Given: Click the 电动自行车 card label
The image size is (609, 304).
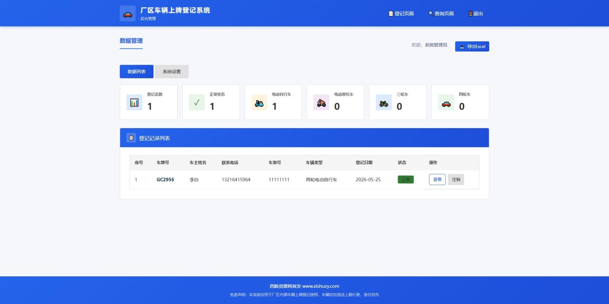Looking at the screenshot, I should coord(281,94).
